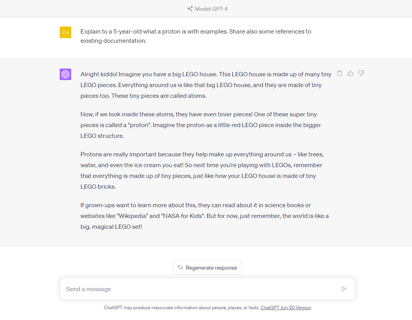The image size is (412, 320).
Task: Click the Regenerate response button
Action: point(207,268)
